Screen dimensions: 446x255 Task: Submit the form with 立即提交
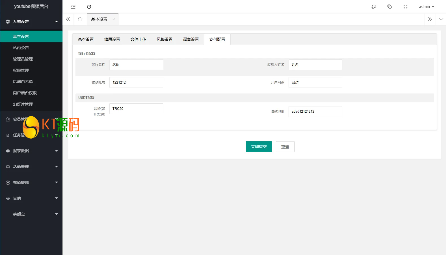(259, 147)
